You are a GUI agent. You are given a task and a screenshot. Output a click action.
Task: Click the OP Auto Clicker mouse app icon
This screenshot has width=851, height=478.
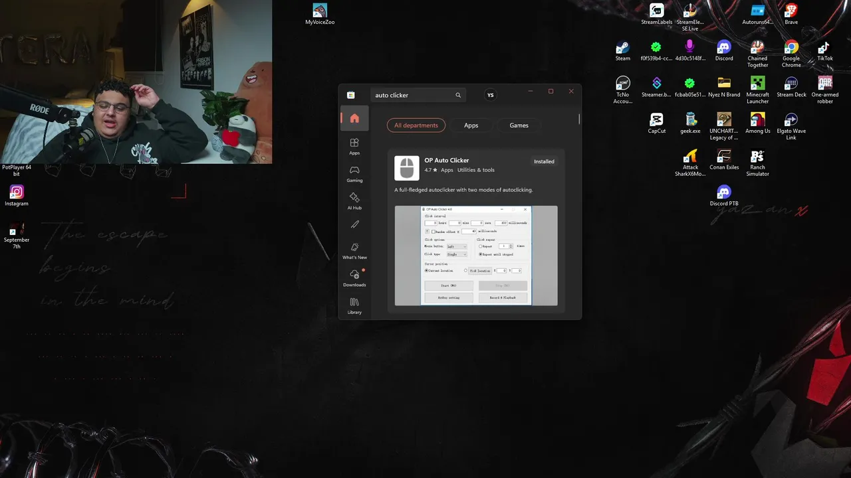[x=407, y=168]
